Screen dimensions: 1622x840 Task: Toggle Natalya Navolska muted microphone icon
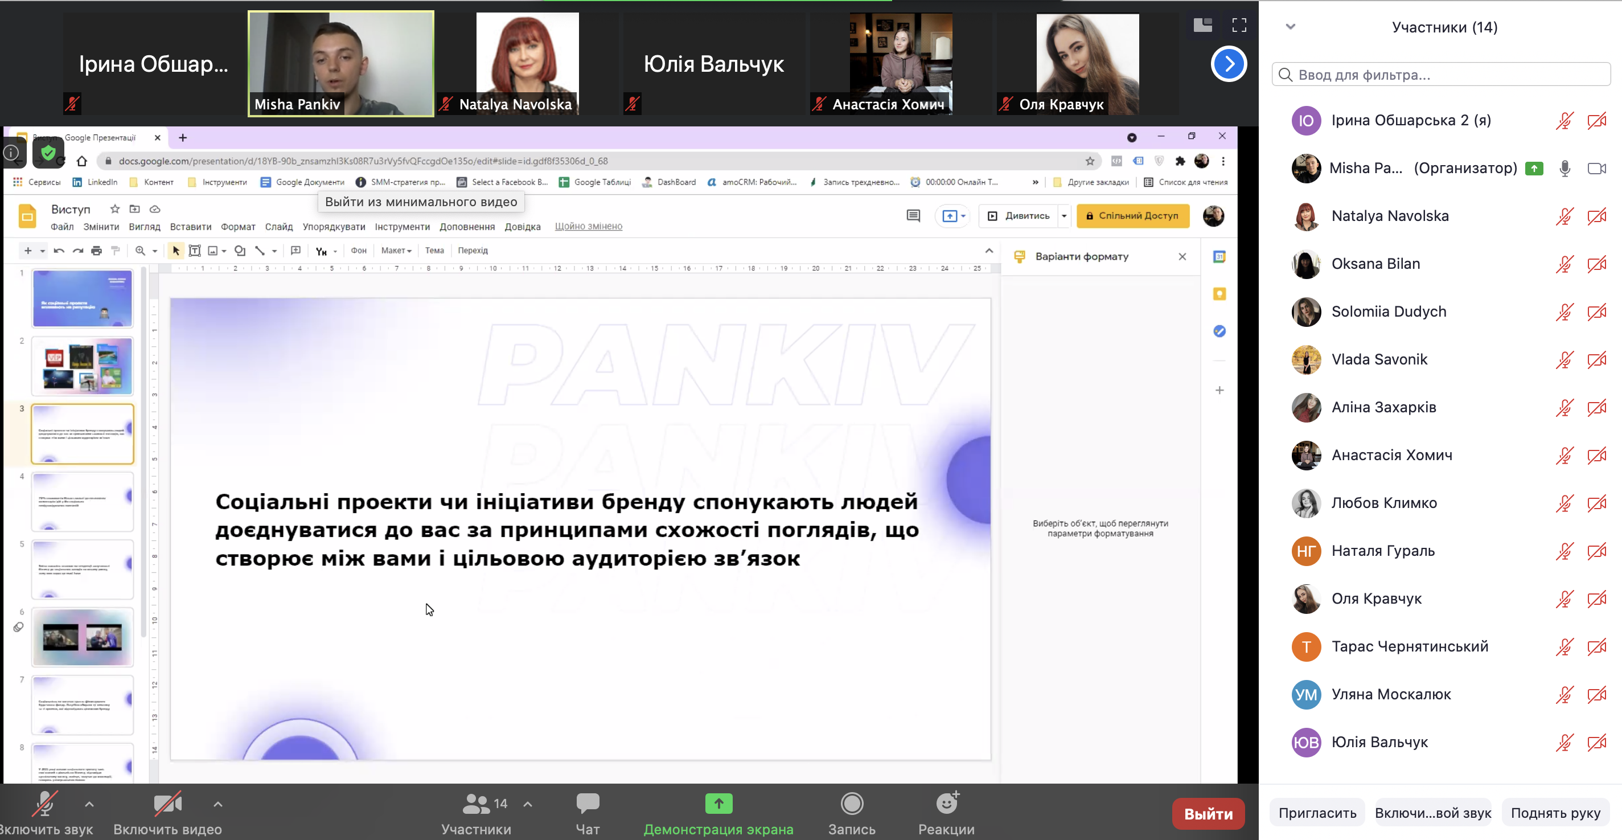(x=1564, y=216)
